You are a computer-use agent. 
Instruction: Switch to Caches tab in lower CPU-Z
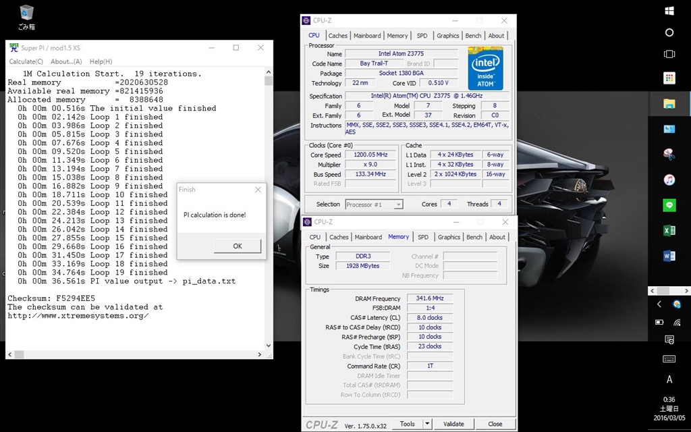click(339, 237)
